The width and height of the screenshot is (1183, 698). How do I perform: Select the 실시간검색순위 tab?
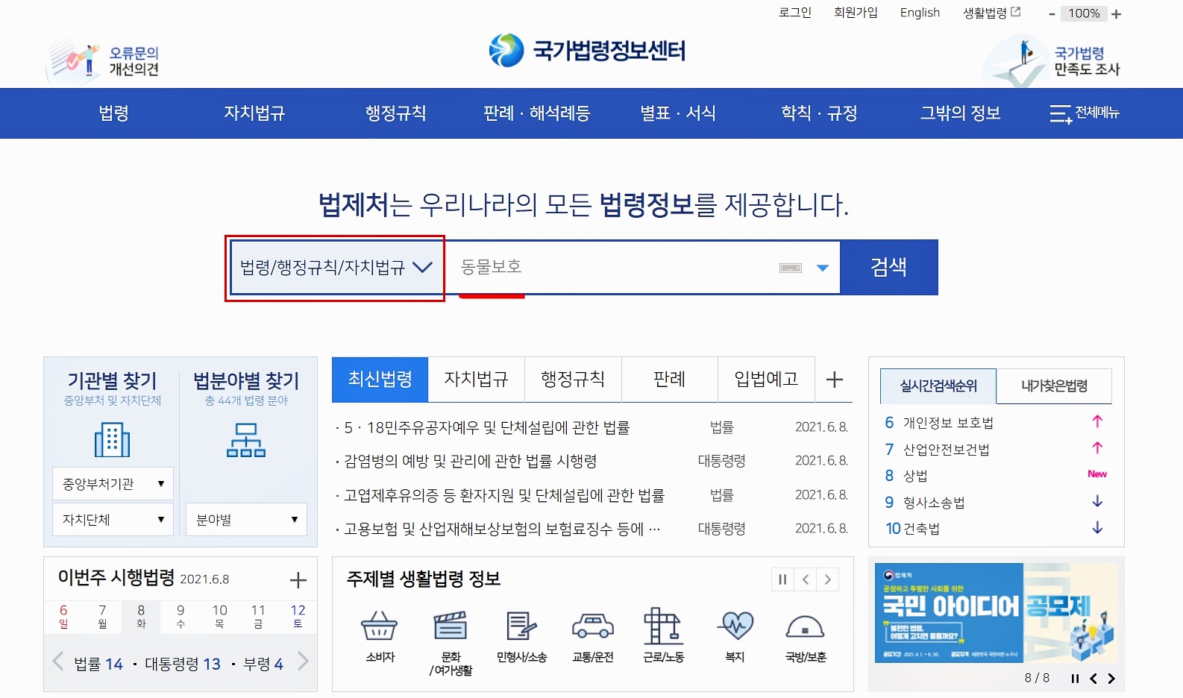[x=938, y=386]
